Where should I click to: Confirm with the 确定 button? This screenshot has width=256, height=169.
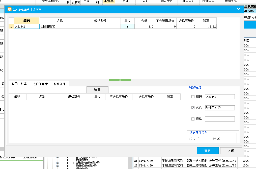(208, 151)
